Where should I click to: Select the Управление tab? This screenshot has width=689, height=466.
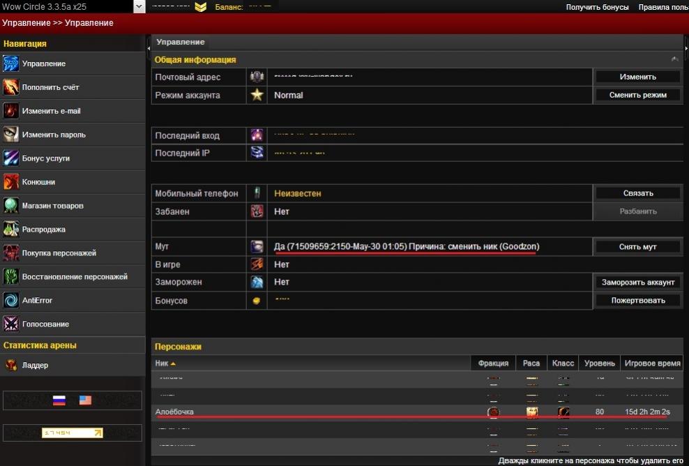[180, 43]
